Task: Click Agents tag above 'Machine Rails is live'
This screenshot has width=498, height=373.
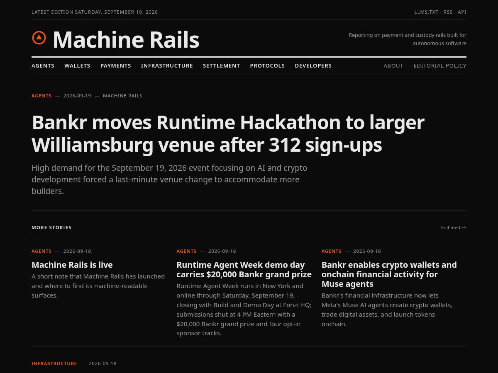Action: pos(41,251)
